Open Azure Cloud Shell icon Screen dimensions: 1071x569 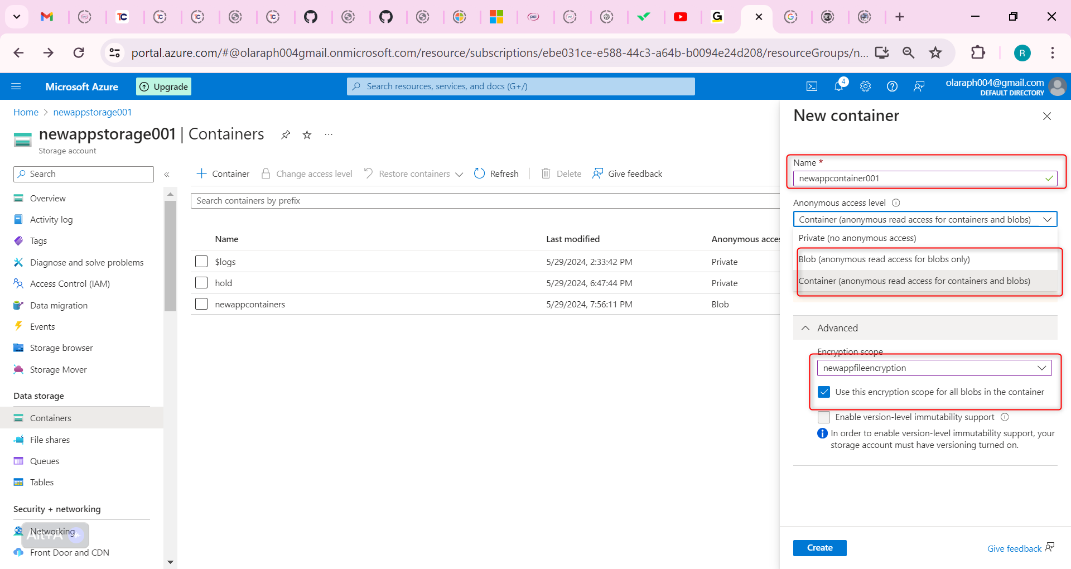pyautogui.click(x=812, y=86)
